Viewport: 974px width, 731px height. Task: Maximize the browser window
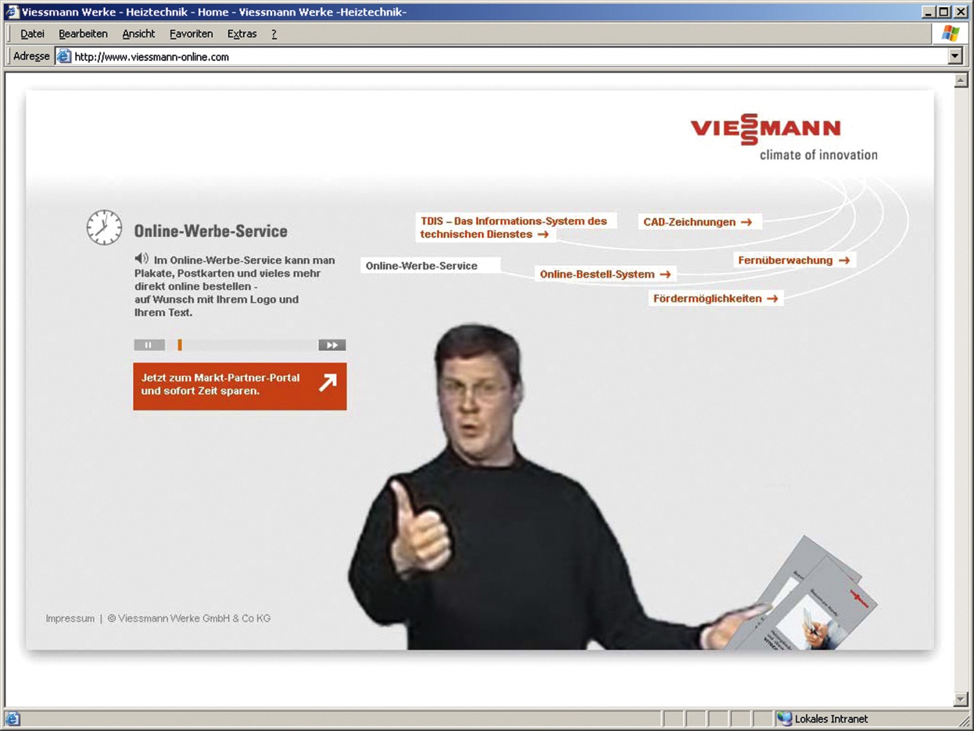pos(945,12)
